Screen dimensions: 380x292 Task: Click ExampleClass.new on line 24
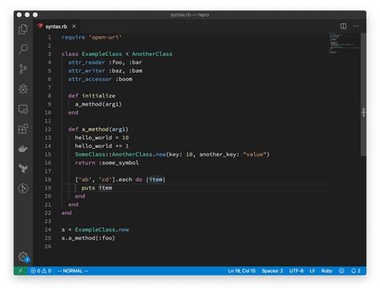click(x=102, y=230)
